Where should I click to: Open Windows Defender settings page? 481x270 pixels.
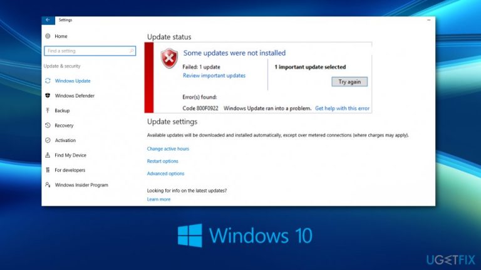click(x=75, y=96)
